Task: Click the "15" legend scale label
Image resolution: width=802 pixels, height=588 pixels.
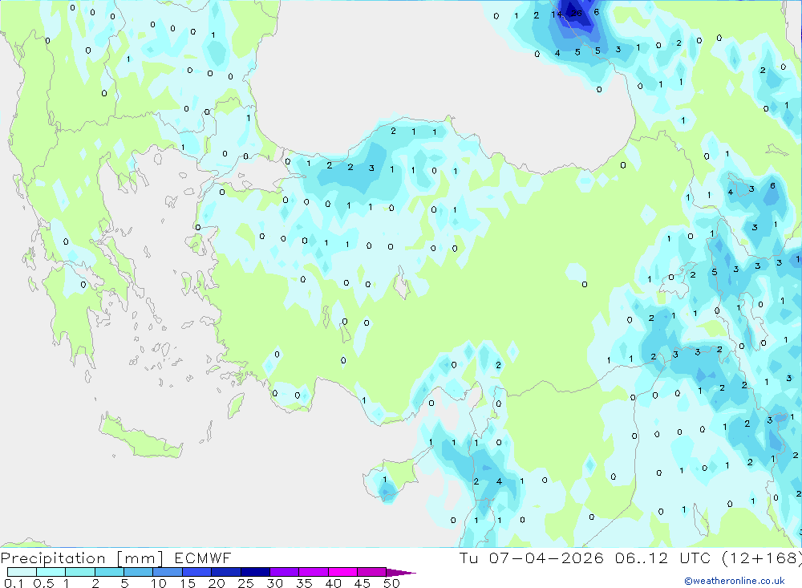Action: click(x=187, y=583)
